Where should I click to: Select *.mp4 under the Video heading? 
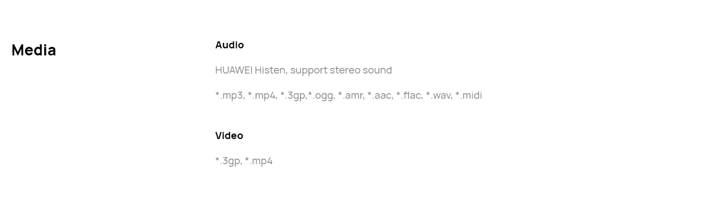(259, 161)
